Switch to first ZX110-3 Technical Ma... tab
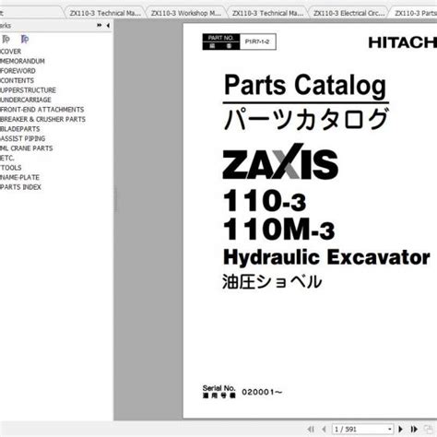 pyautogui.click(x=105, y=13)
